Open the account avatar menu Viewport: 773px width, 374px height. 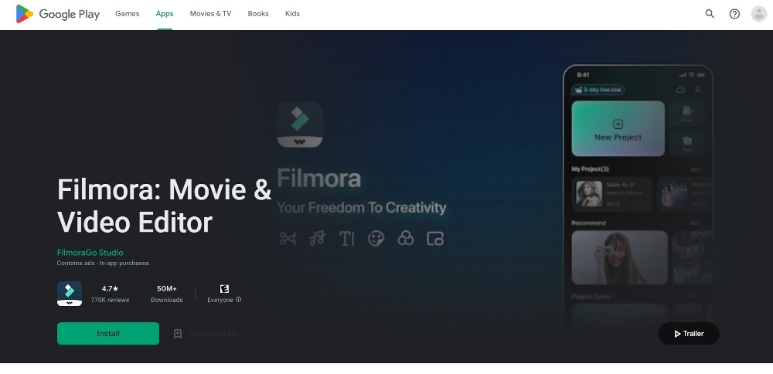[x=759, y=14]
